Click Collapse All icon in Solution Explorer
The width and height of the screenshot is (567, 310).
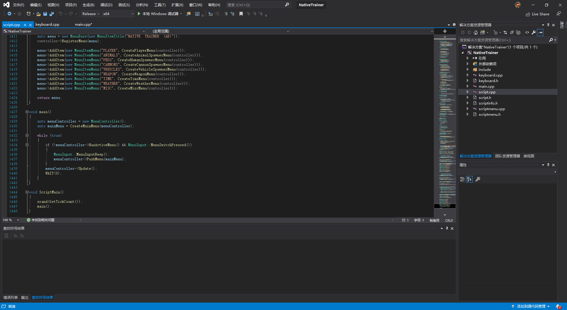coord(512,32)
